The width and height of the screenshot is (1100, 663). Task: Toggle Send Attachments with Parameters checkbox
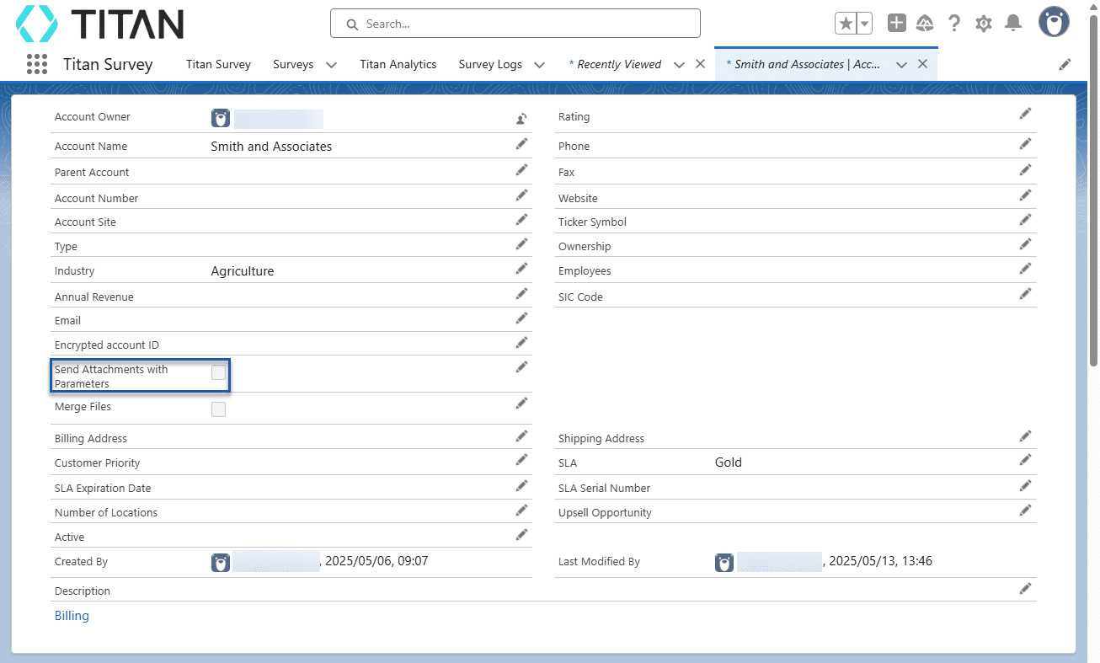218,372
